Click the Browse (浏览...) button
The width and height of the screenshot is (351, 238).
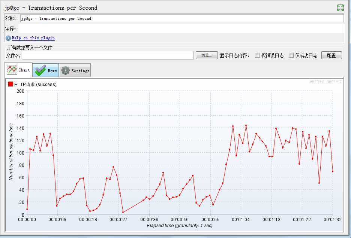point(207,55)
